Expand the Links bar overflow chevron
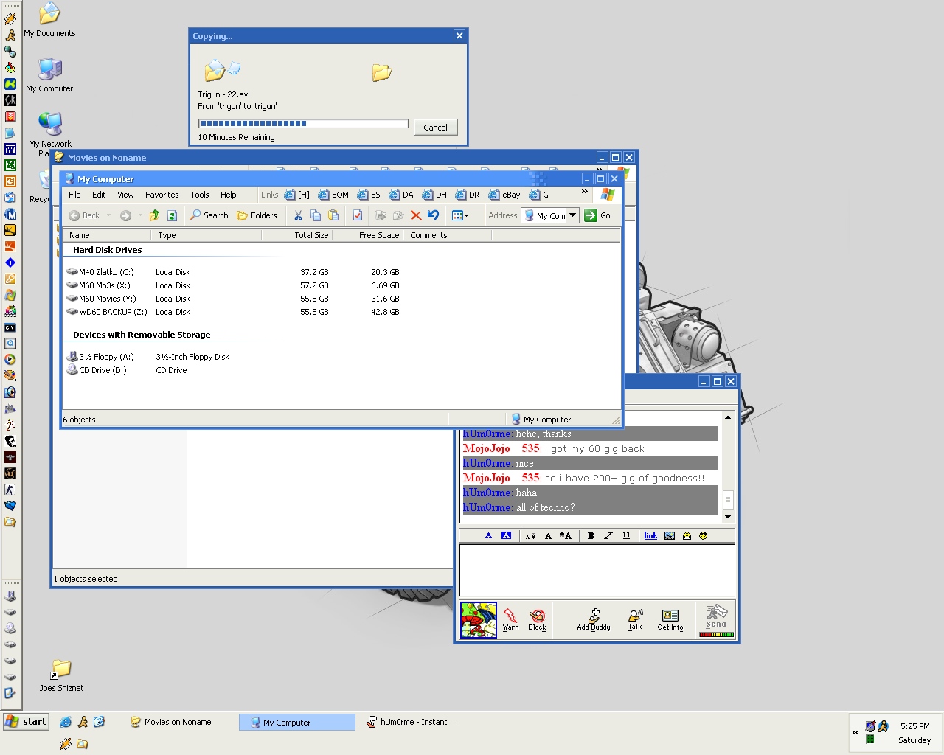The height and width of the screenshot is (755, 944). click(585, 192)
